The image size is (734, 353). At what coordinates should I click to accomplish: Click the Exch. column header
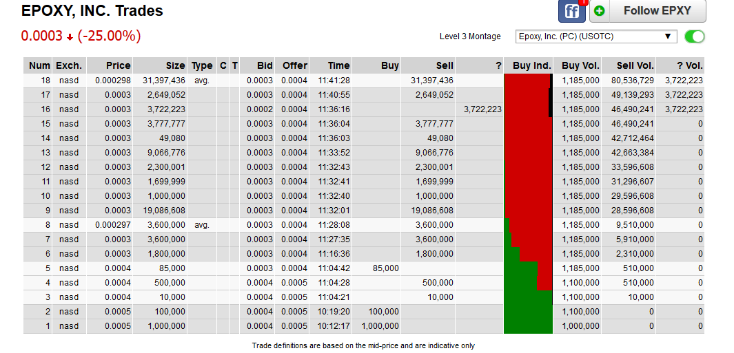[69, 65]
